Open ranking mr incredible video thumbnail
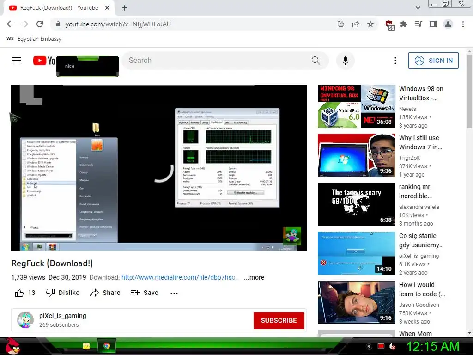This screenshot has width=473, height=355. point(356,204)
